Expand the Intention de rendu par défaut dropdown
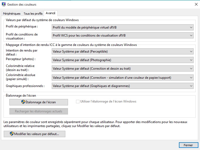Screen dimensions: 200x150 [122, 52]
